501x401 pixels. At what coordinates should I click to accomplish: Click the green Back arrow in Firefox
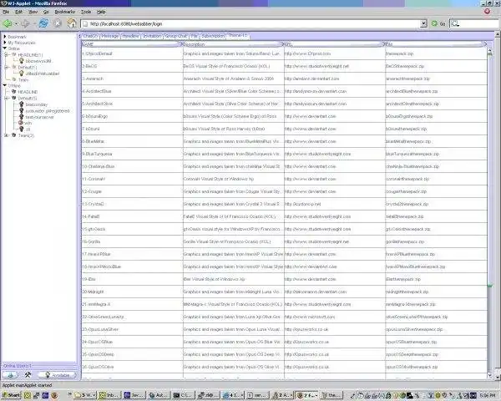pos(7,23)
